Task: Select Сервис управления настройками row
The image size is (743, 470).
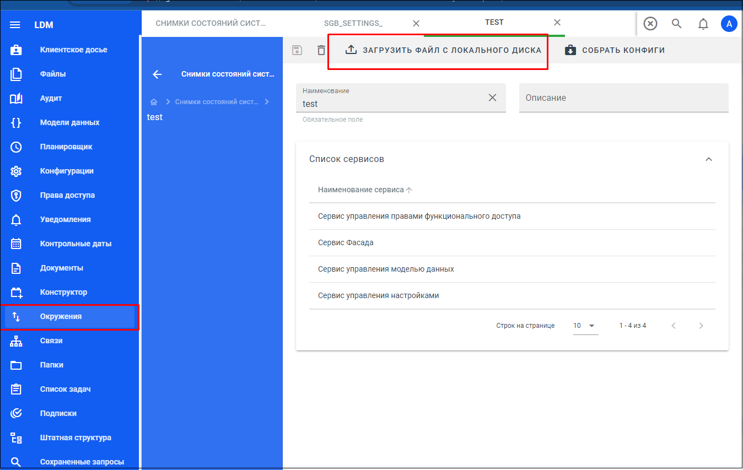Action: [x=512, y=296]
